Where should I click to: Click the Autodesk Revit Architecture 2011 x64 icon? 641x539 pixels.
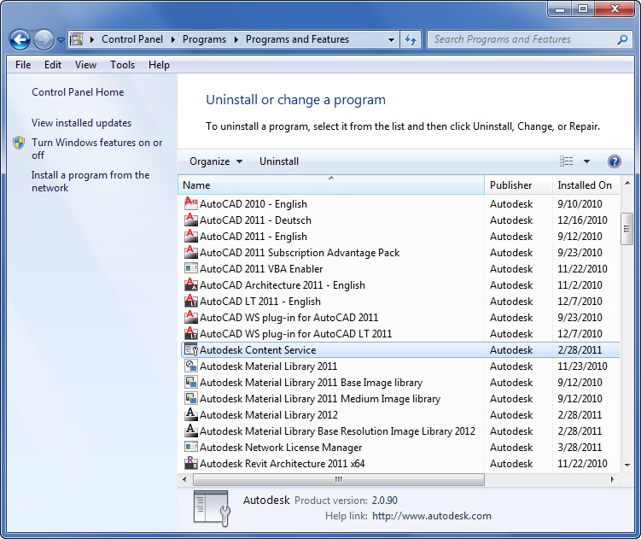pyautogui.click(x=191, y=463)
